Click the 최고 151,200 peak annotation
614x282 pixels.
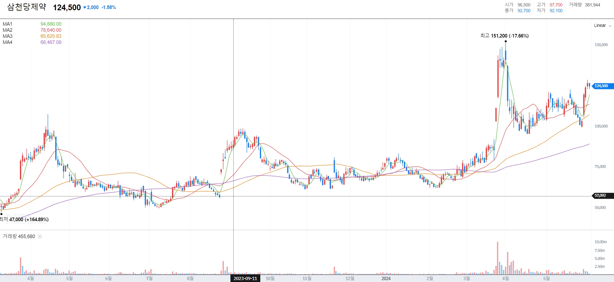click(504, 36)
